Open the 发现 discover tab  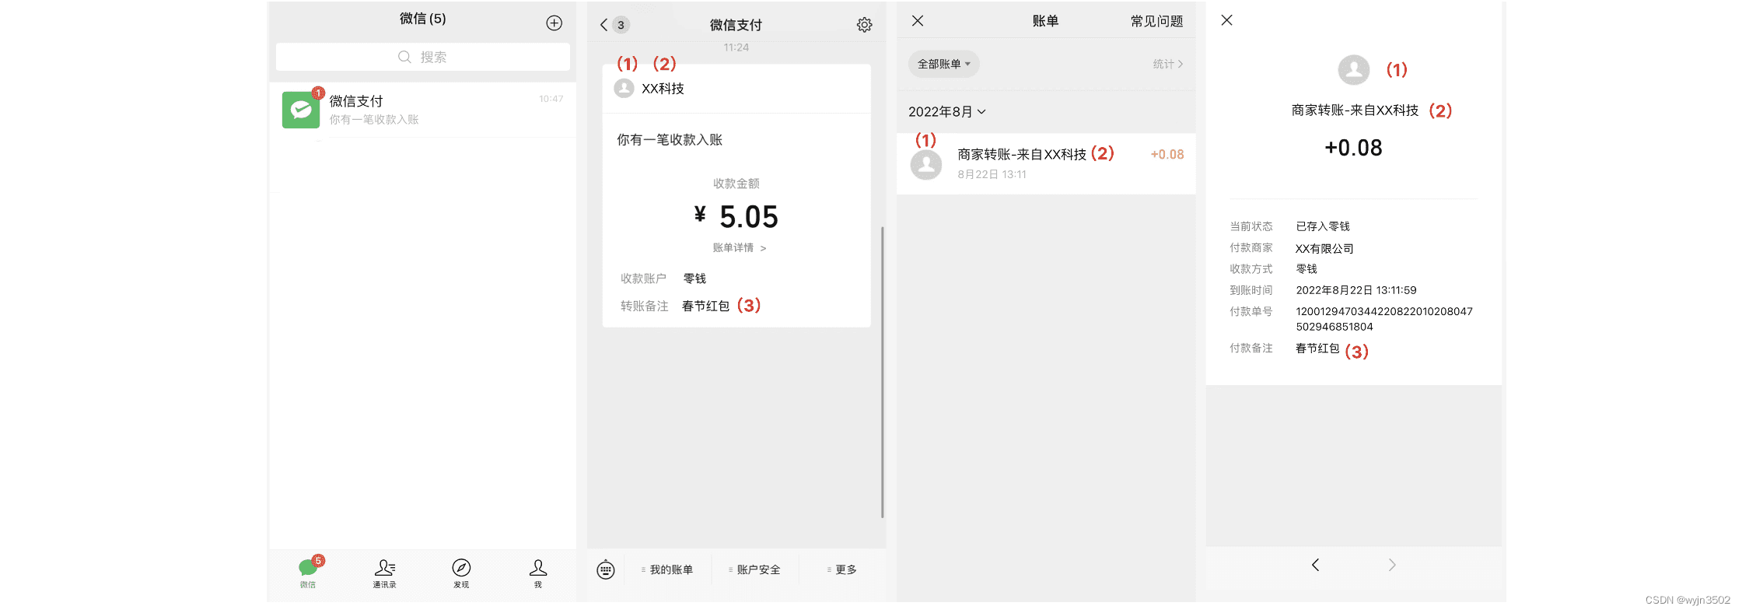tap(461, 573)
